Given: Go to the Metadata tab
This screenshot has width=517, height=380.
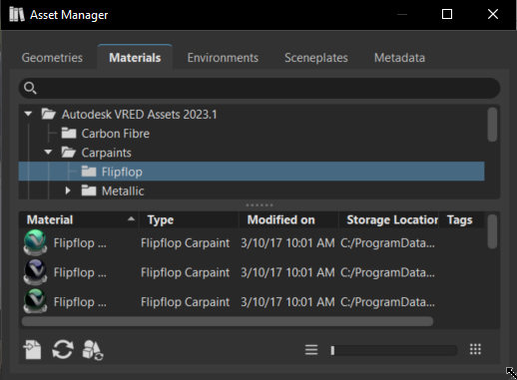Looking at the screenshot, I should click(x=399, y=58).
